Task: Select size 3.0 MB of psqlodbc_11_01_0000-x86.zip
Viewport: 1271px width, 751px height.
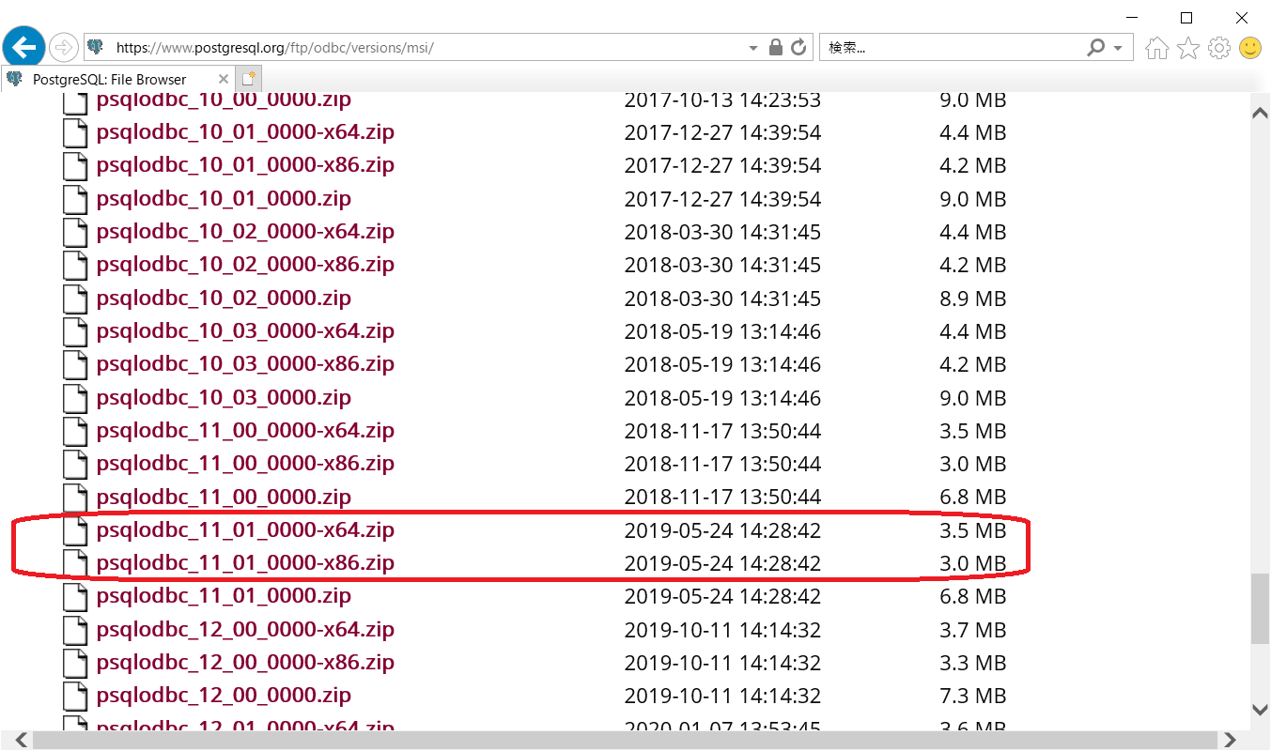Action: tap(972, 563)
